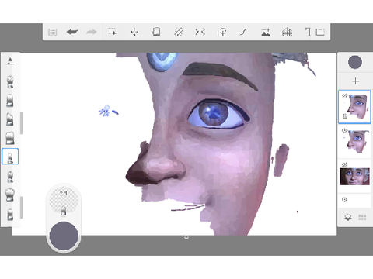Screen dimensions: 373x279
Task: Open the layer grid view icon
Action: tap(362, 217)
